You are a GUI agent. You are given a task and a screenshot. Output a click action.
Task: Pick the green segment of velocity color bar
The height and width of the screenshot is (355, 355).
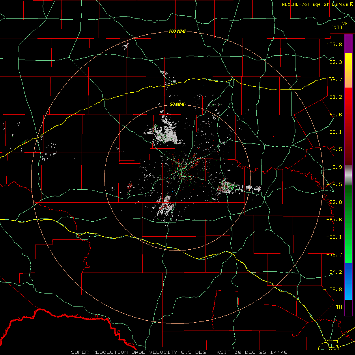tap(348, 224)
